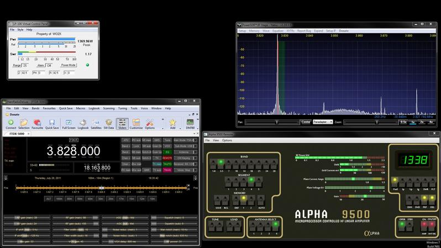Click the Quick Save floppy icon
The width and height of the screenshot is (441, 248).
(52, 124)
